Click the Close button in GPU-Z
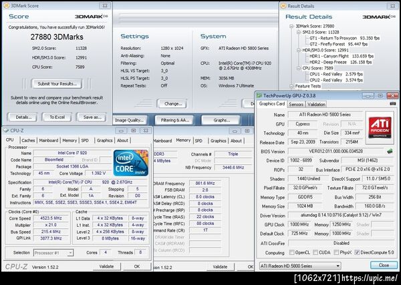 384,265
